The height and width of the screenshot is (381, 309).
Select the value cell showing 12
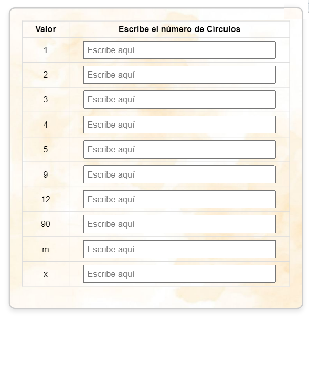(46, 199)
